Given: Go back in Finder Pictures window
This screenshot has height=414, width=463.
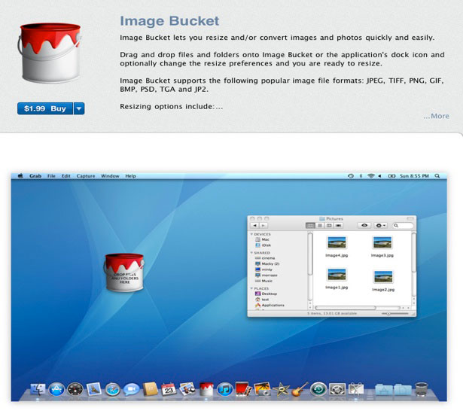Looking at the screenshot, I should [254, 226].
